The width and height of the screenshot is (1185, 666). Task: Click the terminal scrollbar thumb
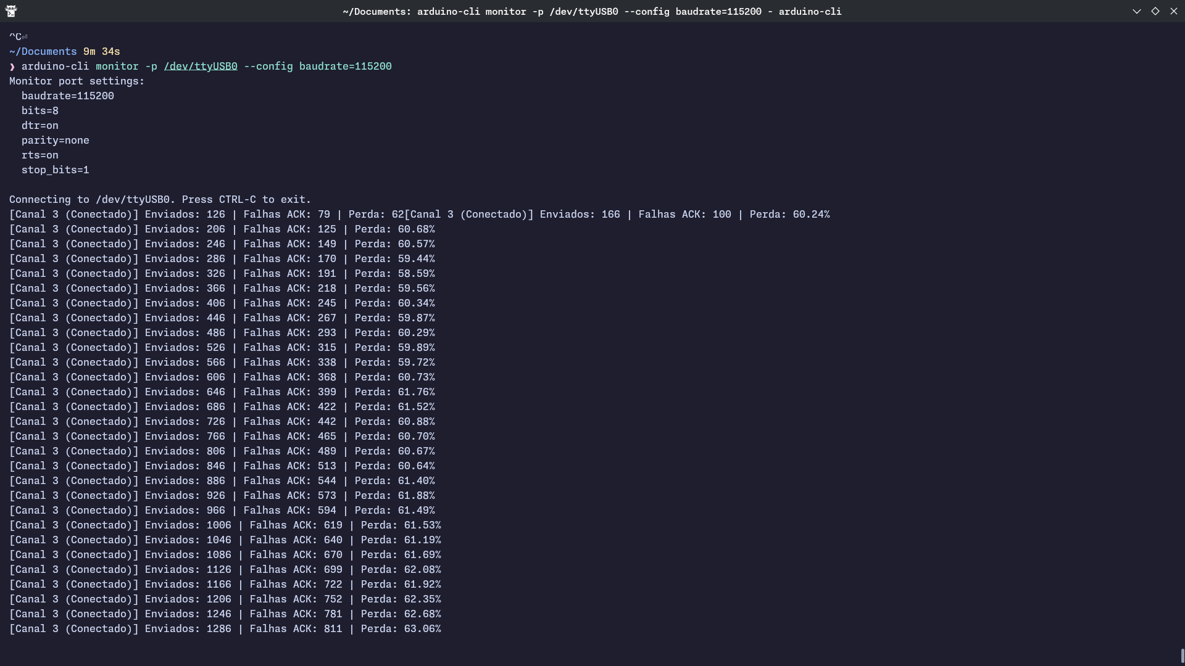(1183, 656)
